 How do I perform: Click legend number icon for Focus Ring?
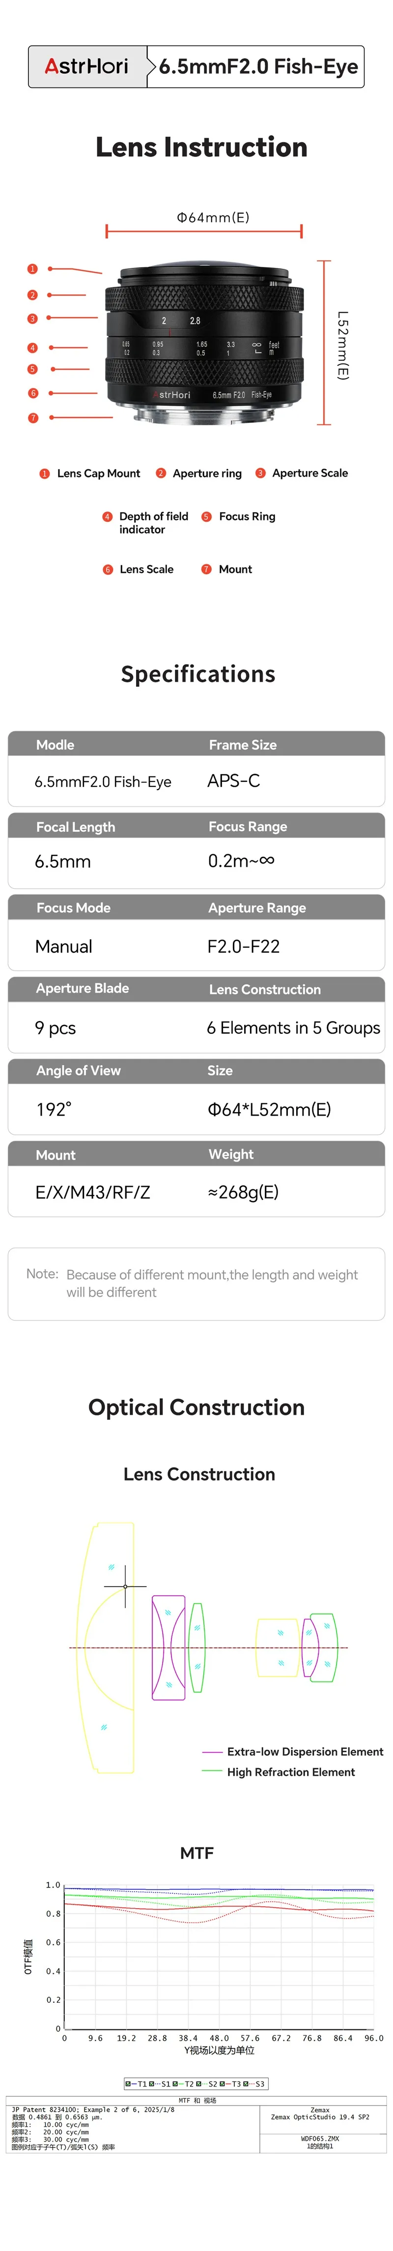point(206,516)
